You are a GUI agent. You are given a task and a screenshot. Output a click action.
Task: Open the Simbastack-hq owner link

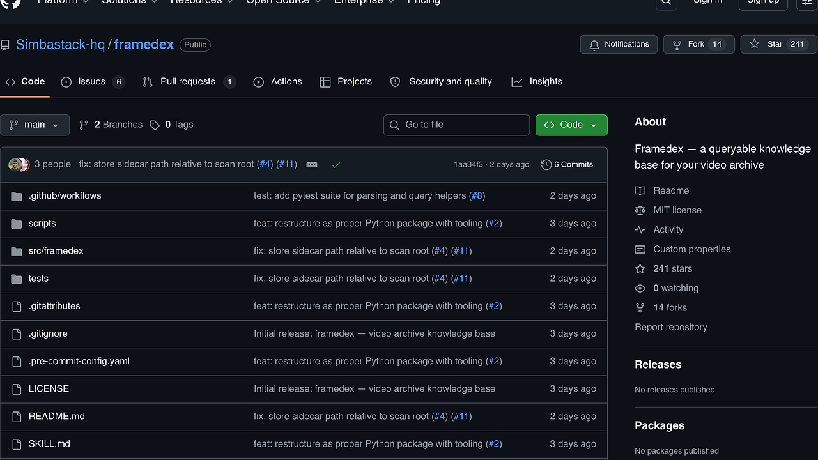click(x=60, y=45)
